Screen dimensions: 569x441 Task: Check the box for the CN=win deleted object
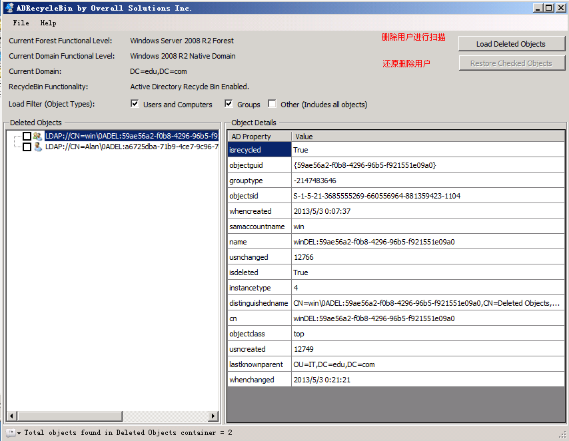[27, 136]
